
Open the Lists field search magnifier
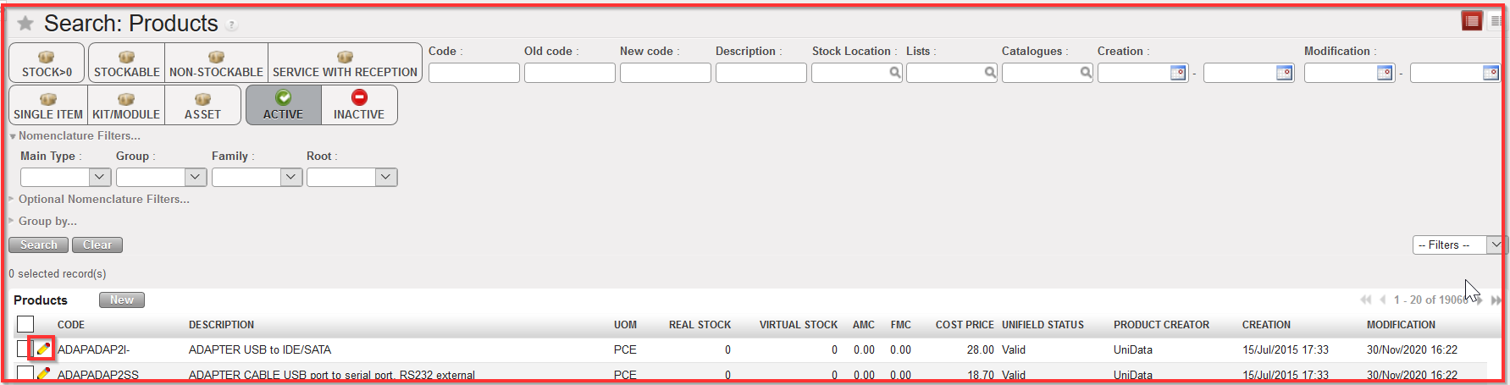click(x=989, y=73)
